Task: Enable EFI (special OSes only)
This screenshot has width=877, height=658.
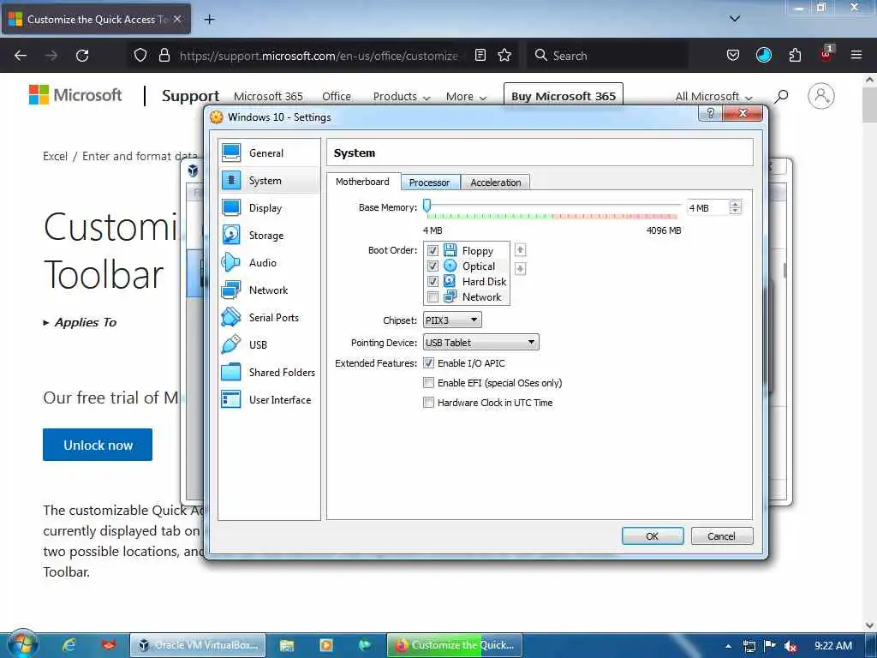Action: click(x=429, y=383)
